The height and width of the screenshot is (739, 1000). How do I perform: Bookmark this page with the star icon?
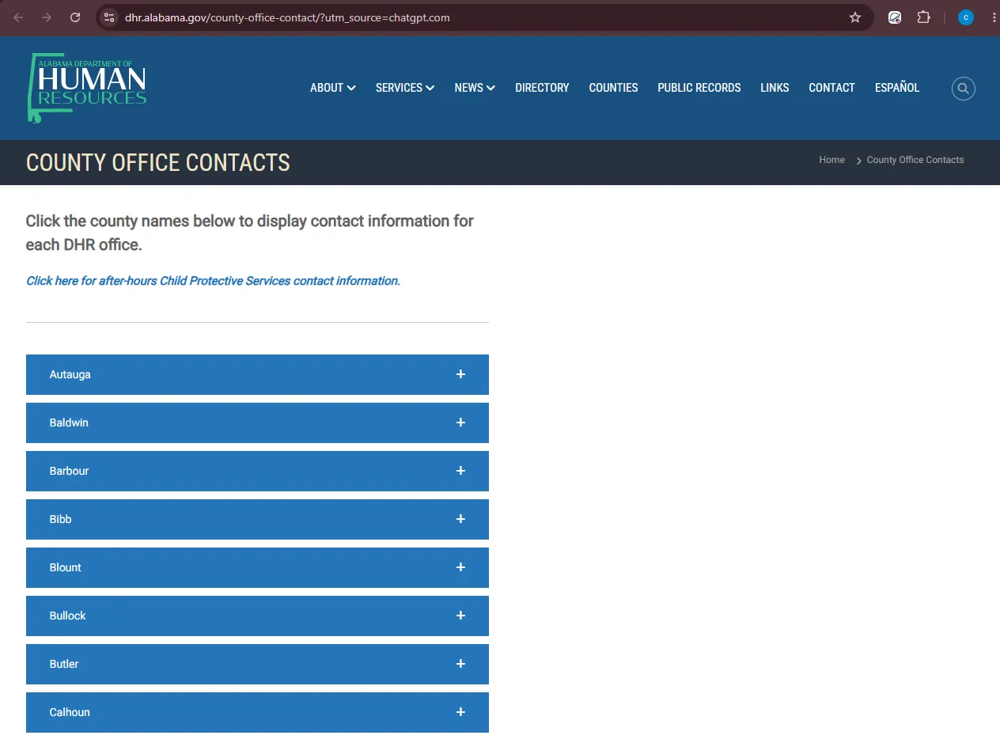click(x=855, y=17)
